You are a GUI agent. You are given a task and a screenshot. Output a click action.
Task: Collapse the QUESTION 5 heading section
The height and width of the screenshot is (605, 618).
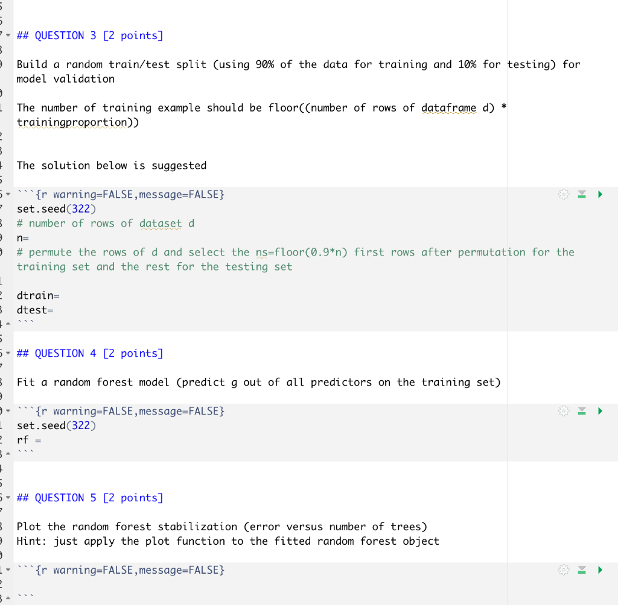coord(8,498)
